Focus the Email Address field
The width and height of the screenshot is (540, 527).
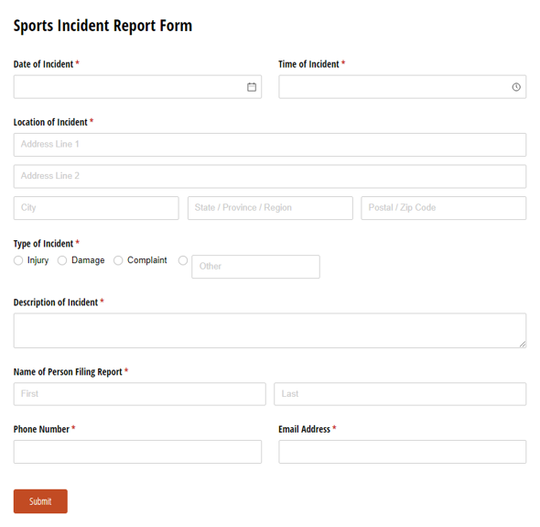click(402, 452)
